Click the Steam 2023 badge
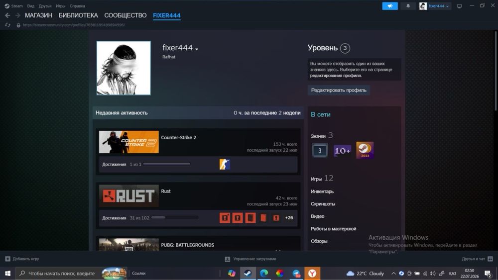498x280 pixels. click(365, 150)
